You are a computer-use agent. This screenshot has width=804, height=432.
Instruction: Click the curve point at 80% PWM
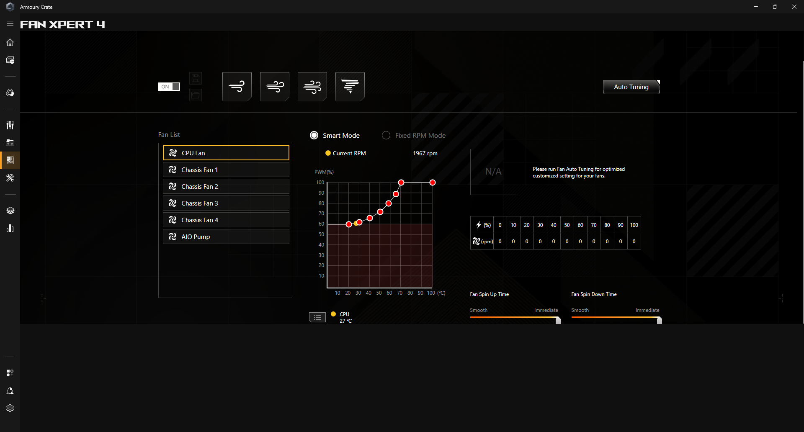[x=389, y=203]
